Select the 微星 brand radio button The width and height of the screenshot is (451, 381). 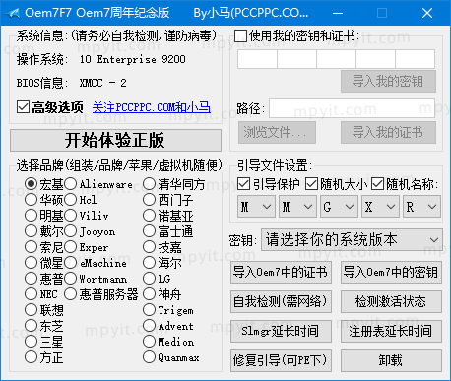pos(31,263)
